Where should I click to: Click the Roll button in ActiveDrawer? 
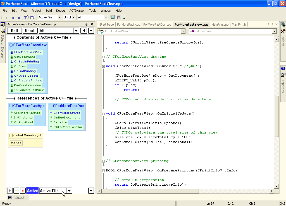(x=15, y=31)
